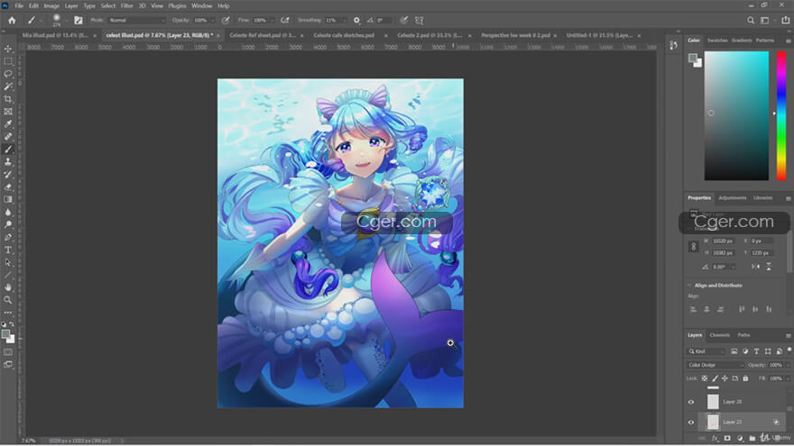Toggle airbrush build-up effect
Image resolution: width=794 pixels, height=446 pixels.
(x=285, y=20)
